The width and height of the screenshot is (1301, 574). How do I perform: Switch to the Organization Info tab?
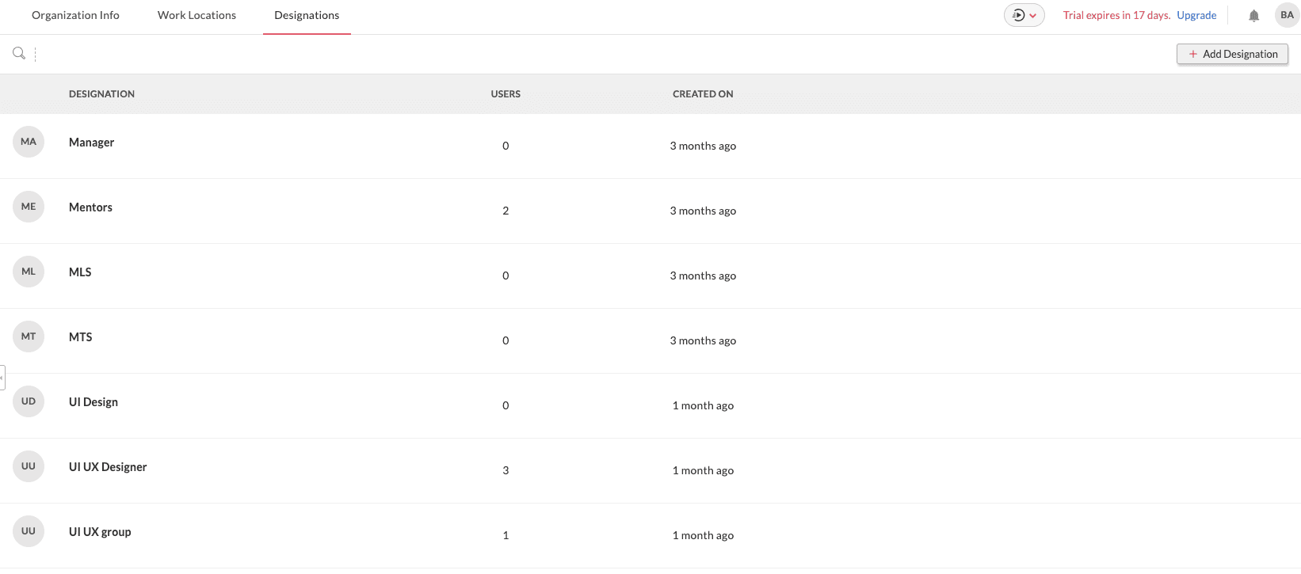(75, 15)
